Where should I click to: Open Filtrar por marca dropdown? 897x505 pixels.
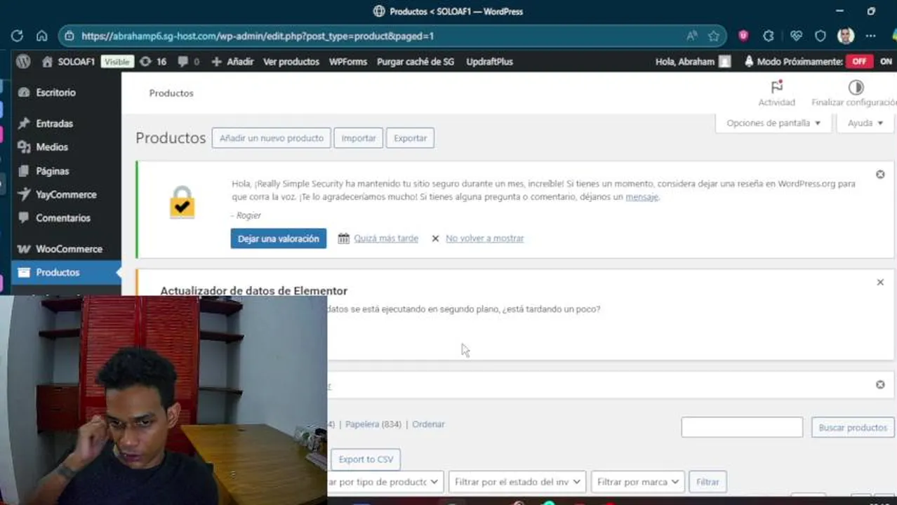tap(638, 482)
